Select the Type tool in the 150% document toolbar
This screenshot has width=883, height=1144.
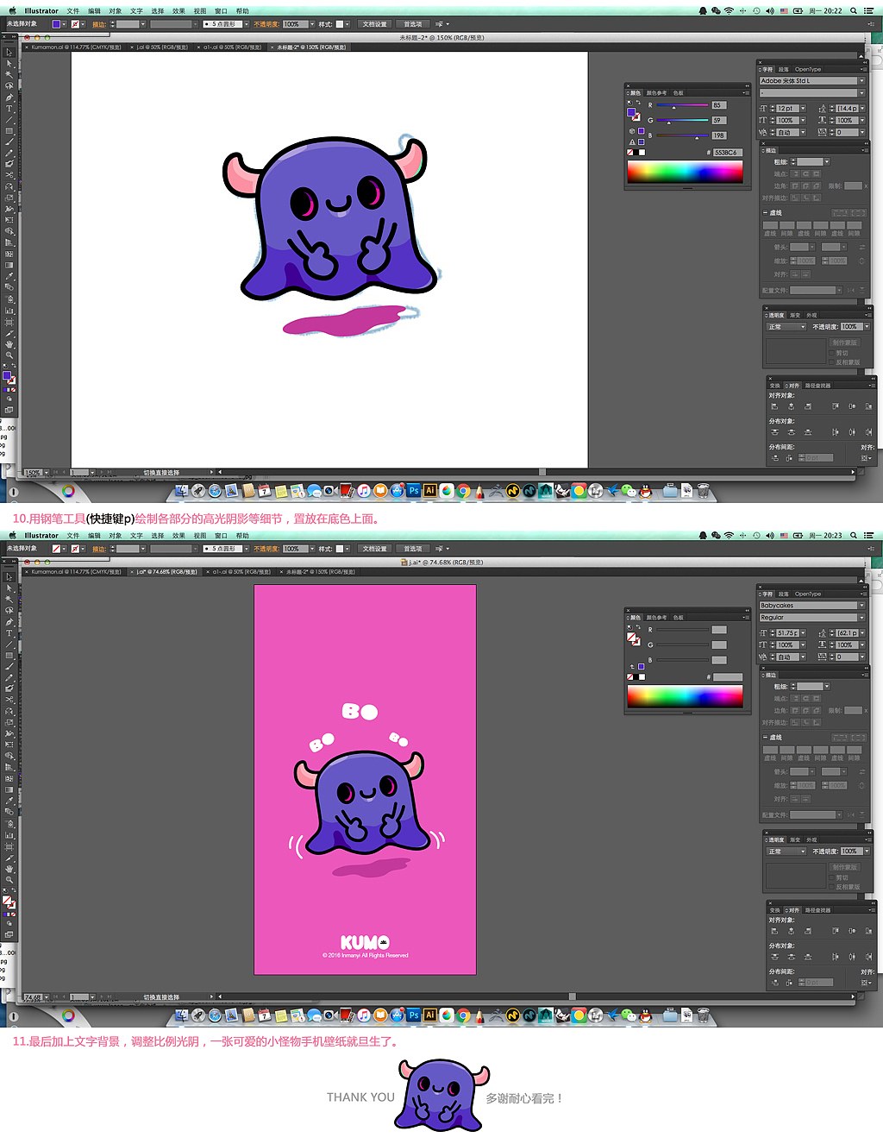coord(9,109)
